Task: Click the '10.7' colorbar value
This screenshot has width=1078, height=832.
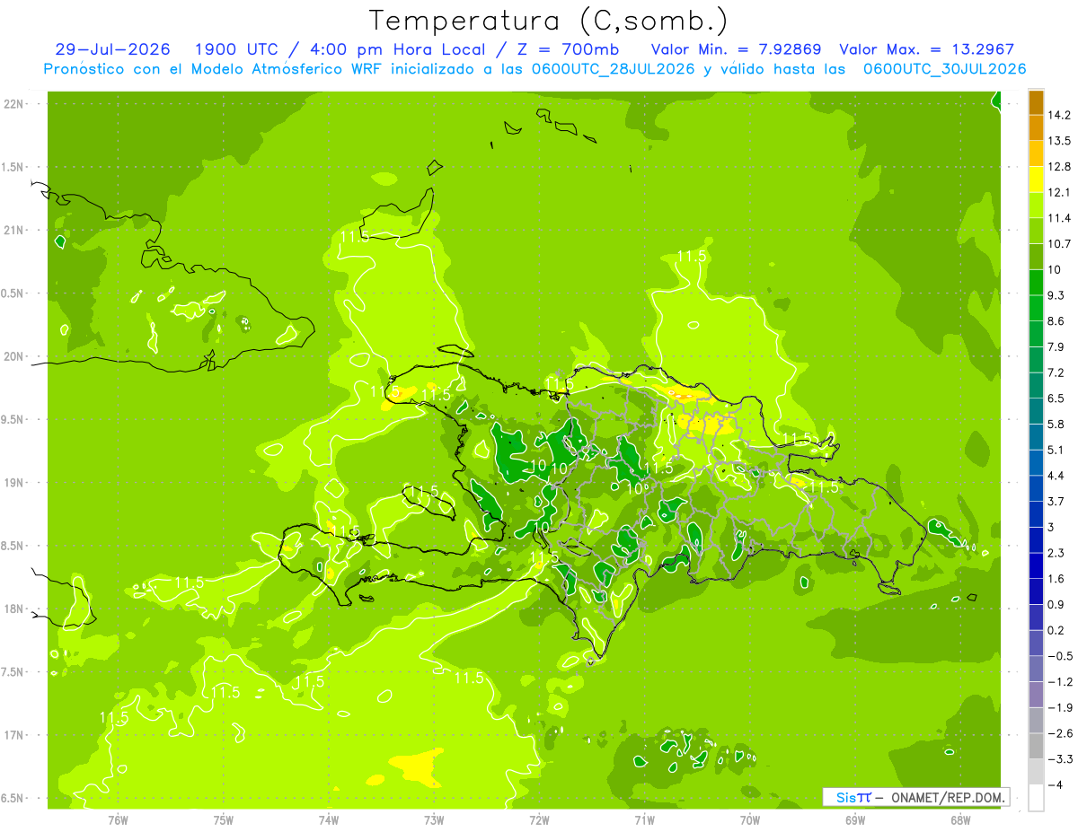Action: point(1059,243)
